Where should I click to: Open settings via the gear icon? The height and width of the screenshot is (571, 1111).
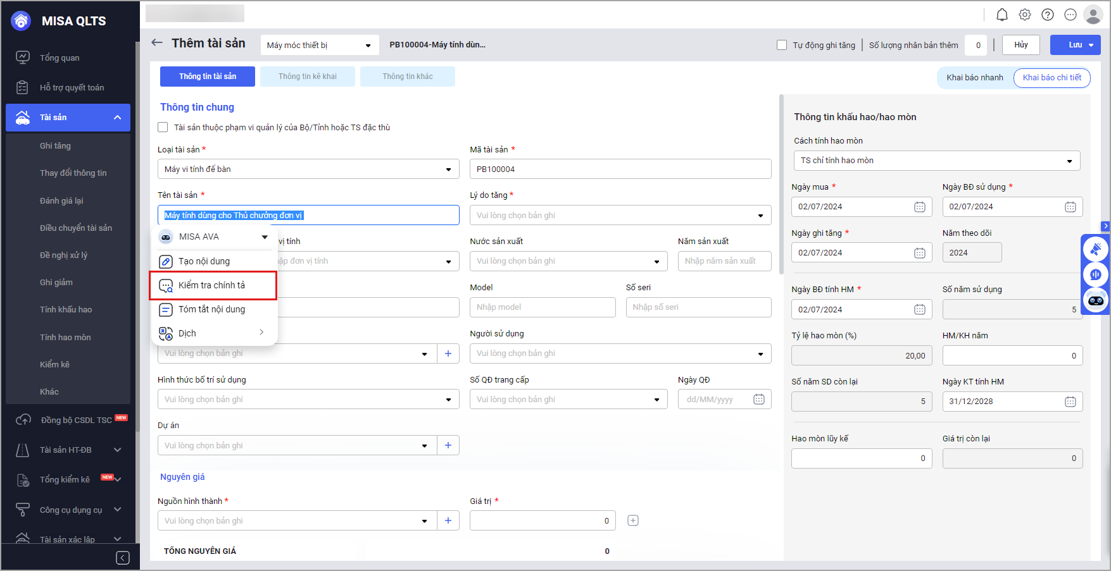(1025, 15)
